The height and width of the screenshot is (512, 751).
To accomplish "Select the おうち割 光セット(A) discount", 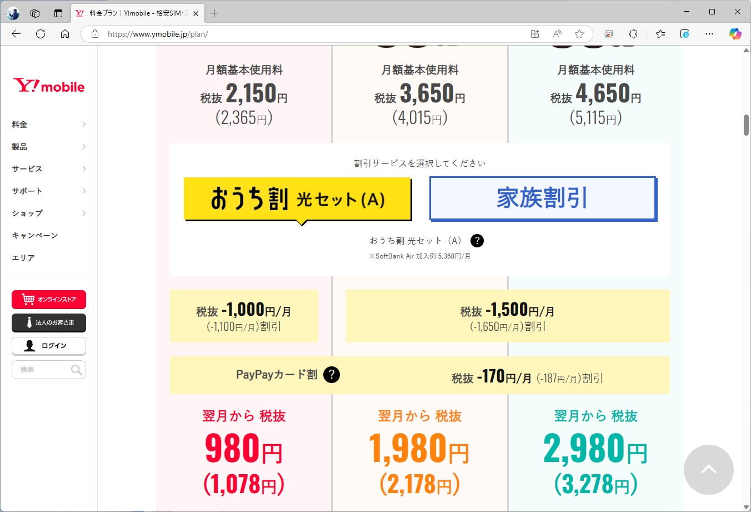I will [298, 199].
